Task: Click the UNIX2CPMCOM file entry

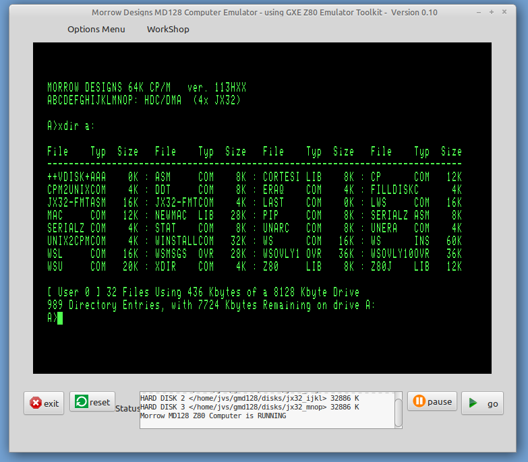Action: (x=92, y=240)
